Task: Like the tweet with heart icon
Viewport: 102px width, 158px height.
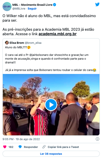Action: 5,147
